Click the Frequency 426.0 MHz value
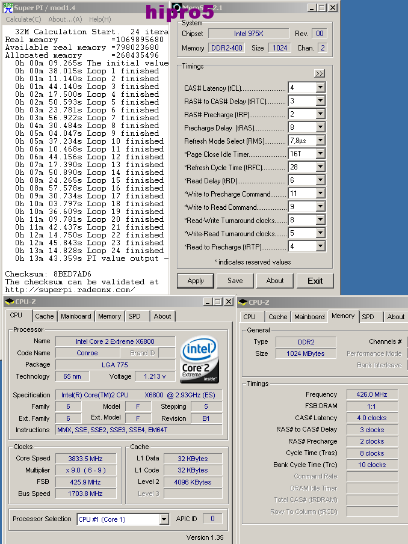408x544 pixels. (x=372, y=394)
